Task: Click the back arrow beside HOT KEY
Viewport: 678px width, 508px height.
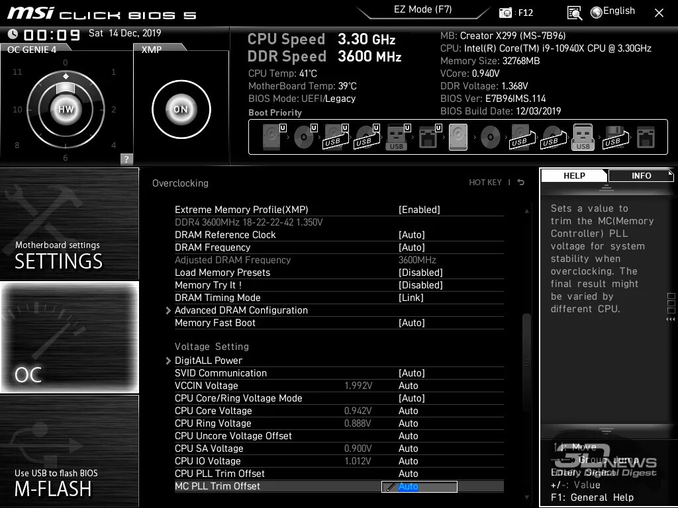Action: (521, 183)
